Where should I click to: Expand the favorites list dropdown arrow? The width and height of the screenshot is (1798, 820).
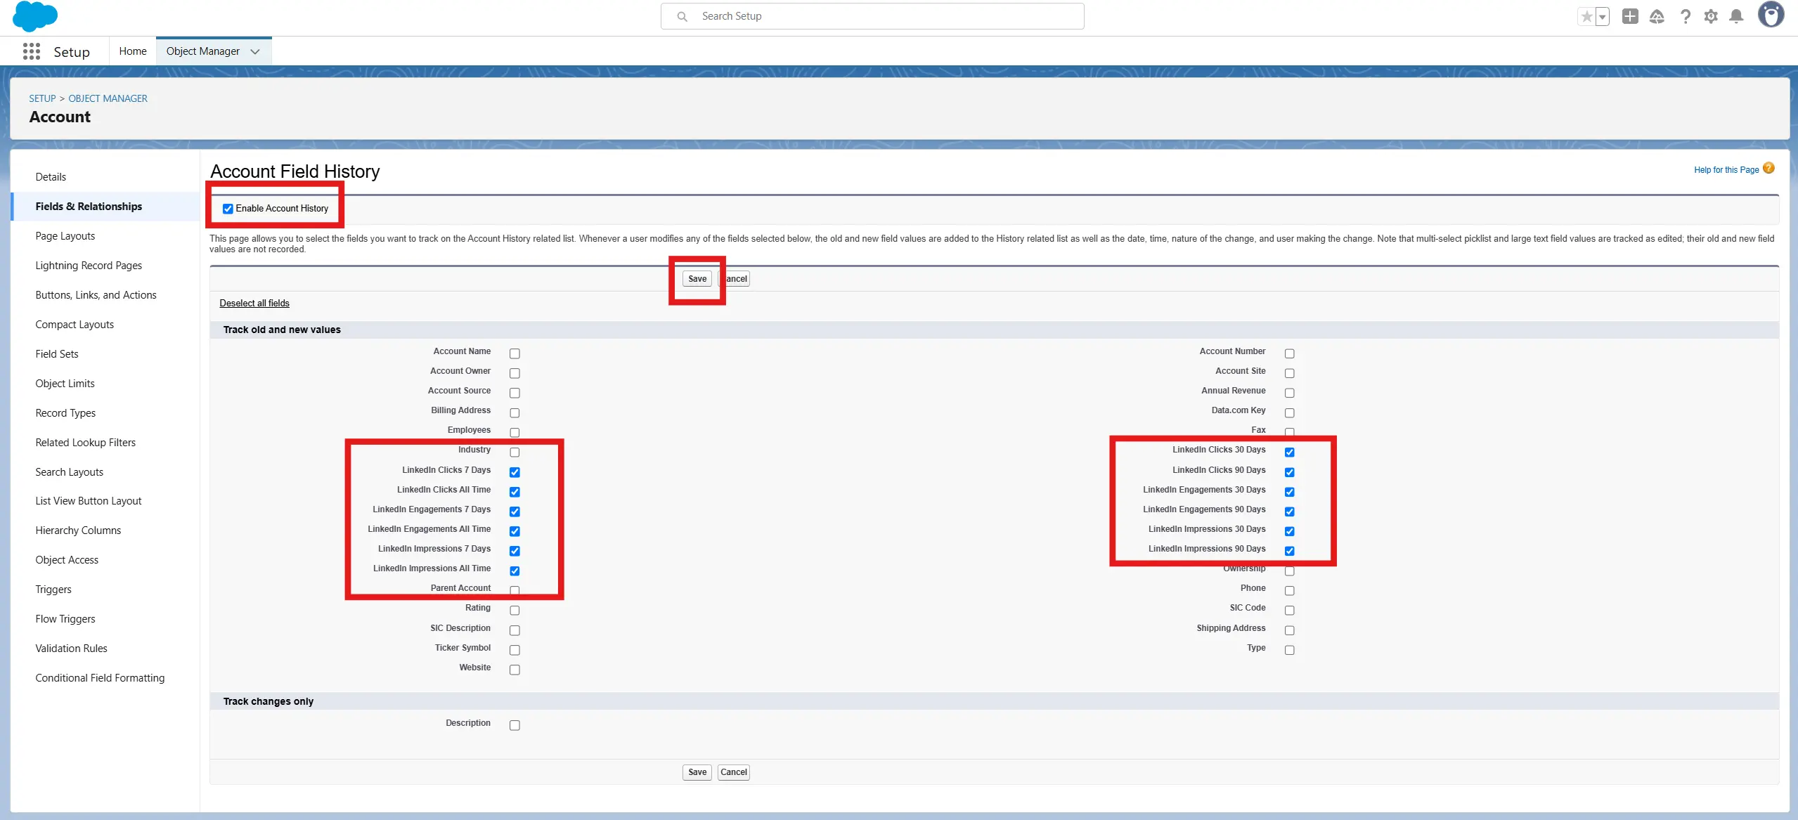click(1603, 17)
